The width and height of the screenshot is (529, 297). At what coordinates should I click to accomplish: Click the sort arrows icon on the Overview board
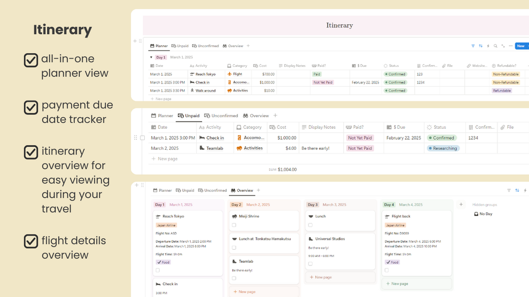coord(517,190)
